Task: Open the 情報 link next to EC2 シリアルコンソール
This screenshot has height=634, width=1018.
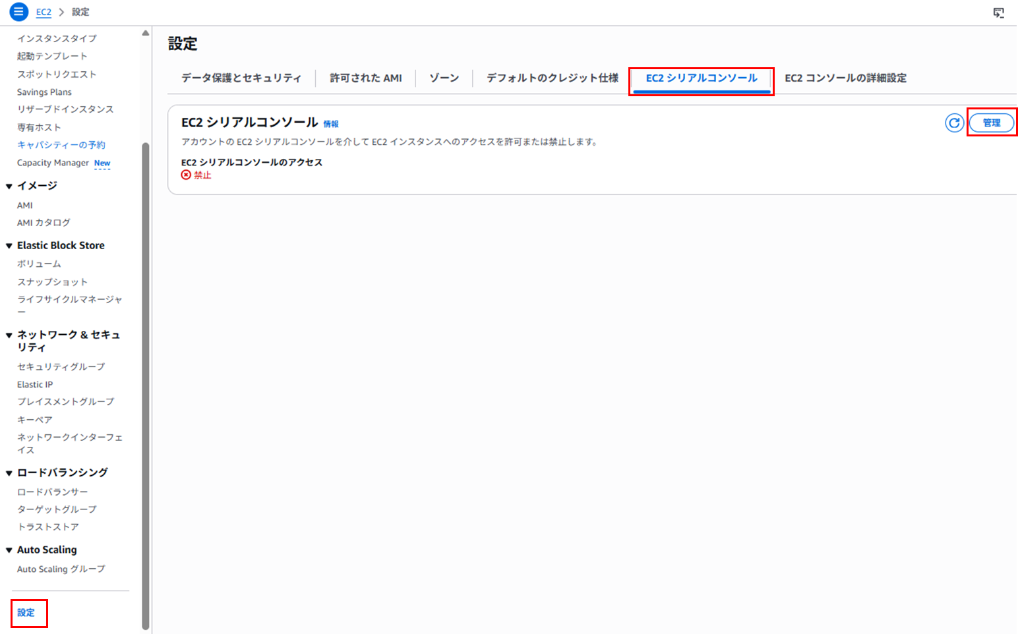Action: click(331, 124)
